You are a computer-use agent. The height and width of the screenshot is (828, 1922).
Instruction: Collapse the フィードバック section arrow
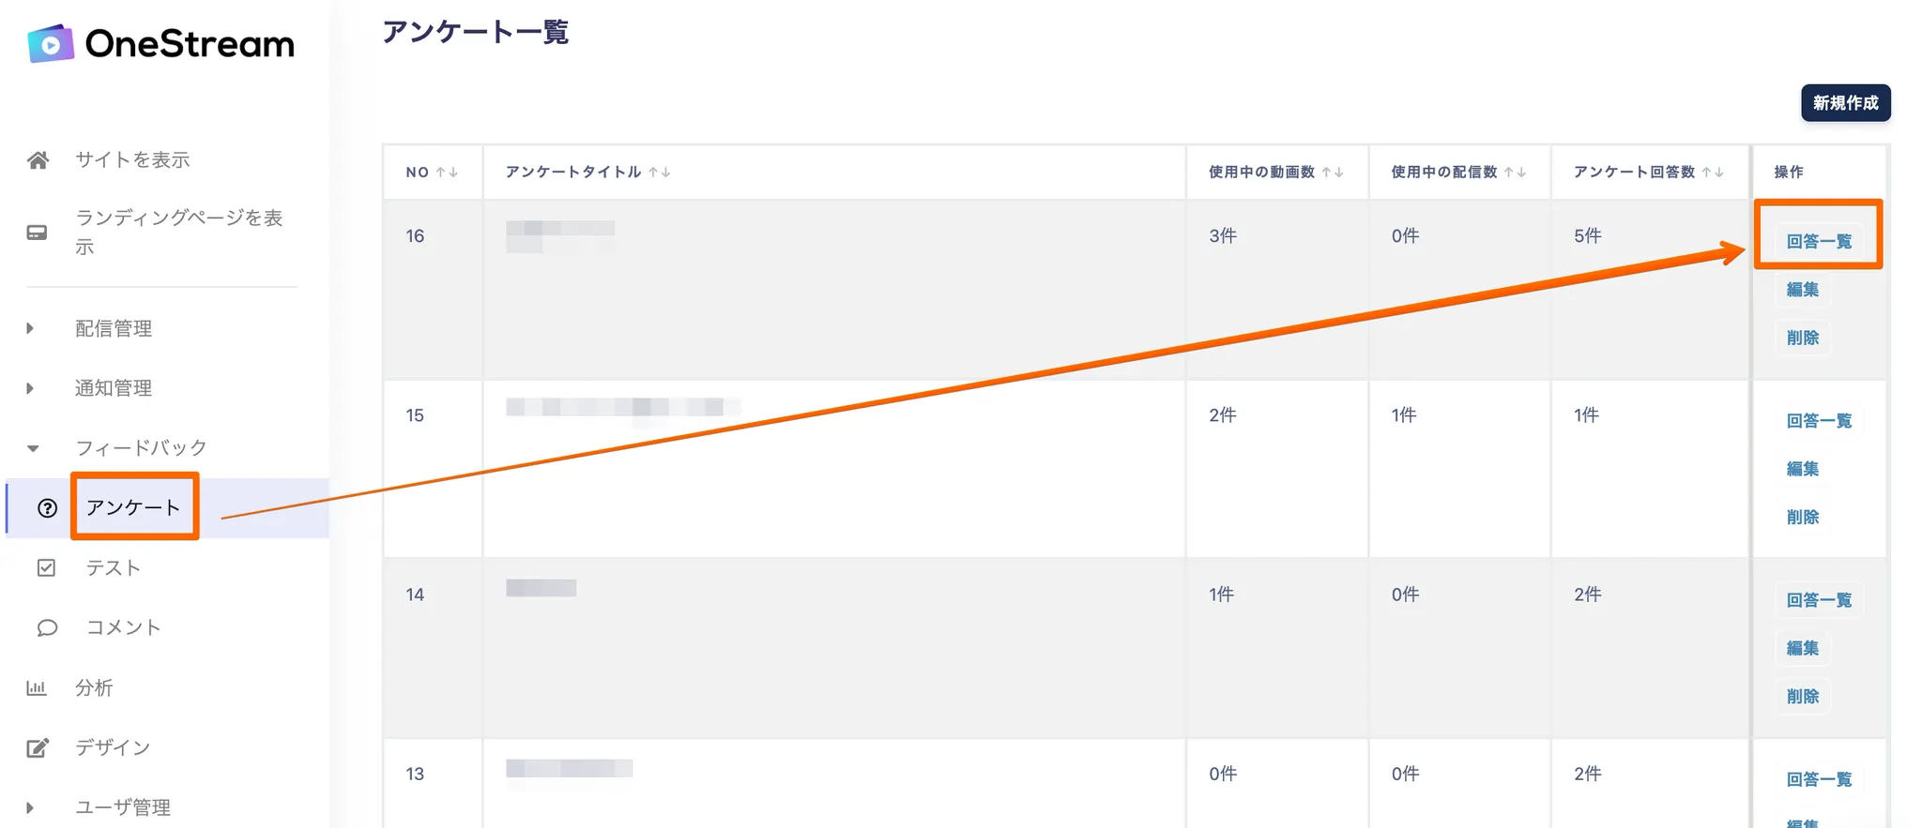(x=33, y=448)
